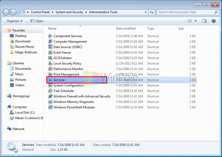222x157 pixels.
Task: Click the large Services gear icon in details pane
Action: click(12, 147)
